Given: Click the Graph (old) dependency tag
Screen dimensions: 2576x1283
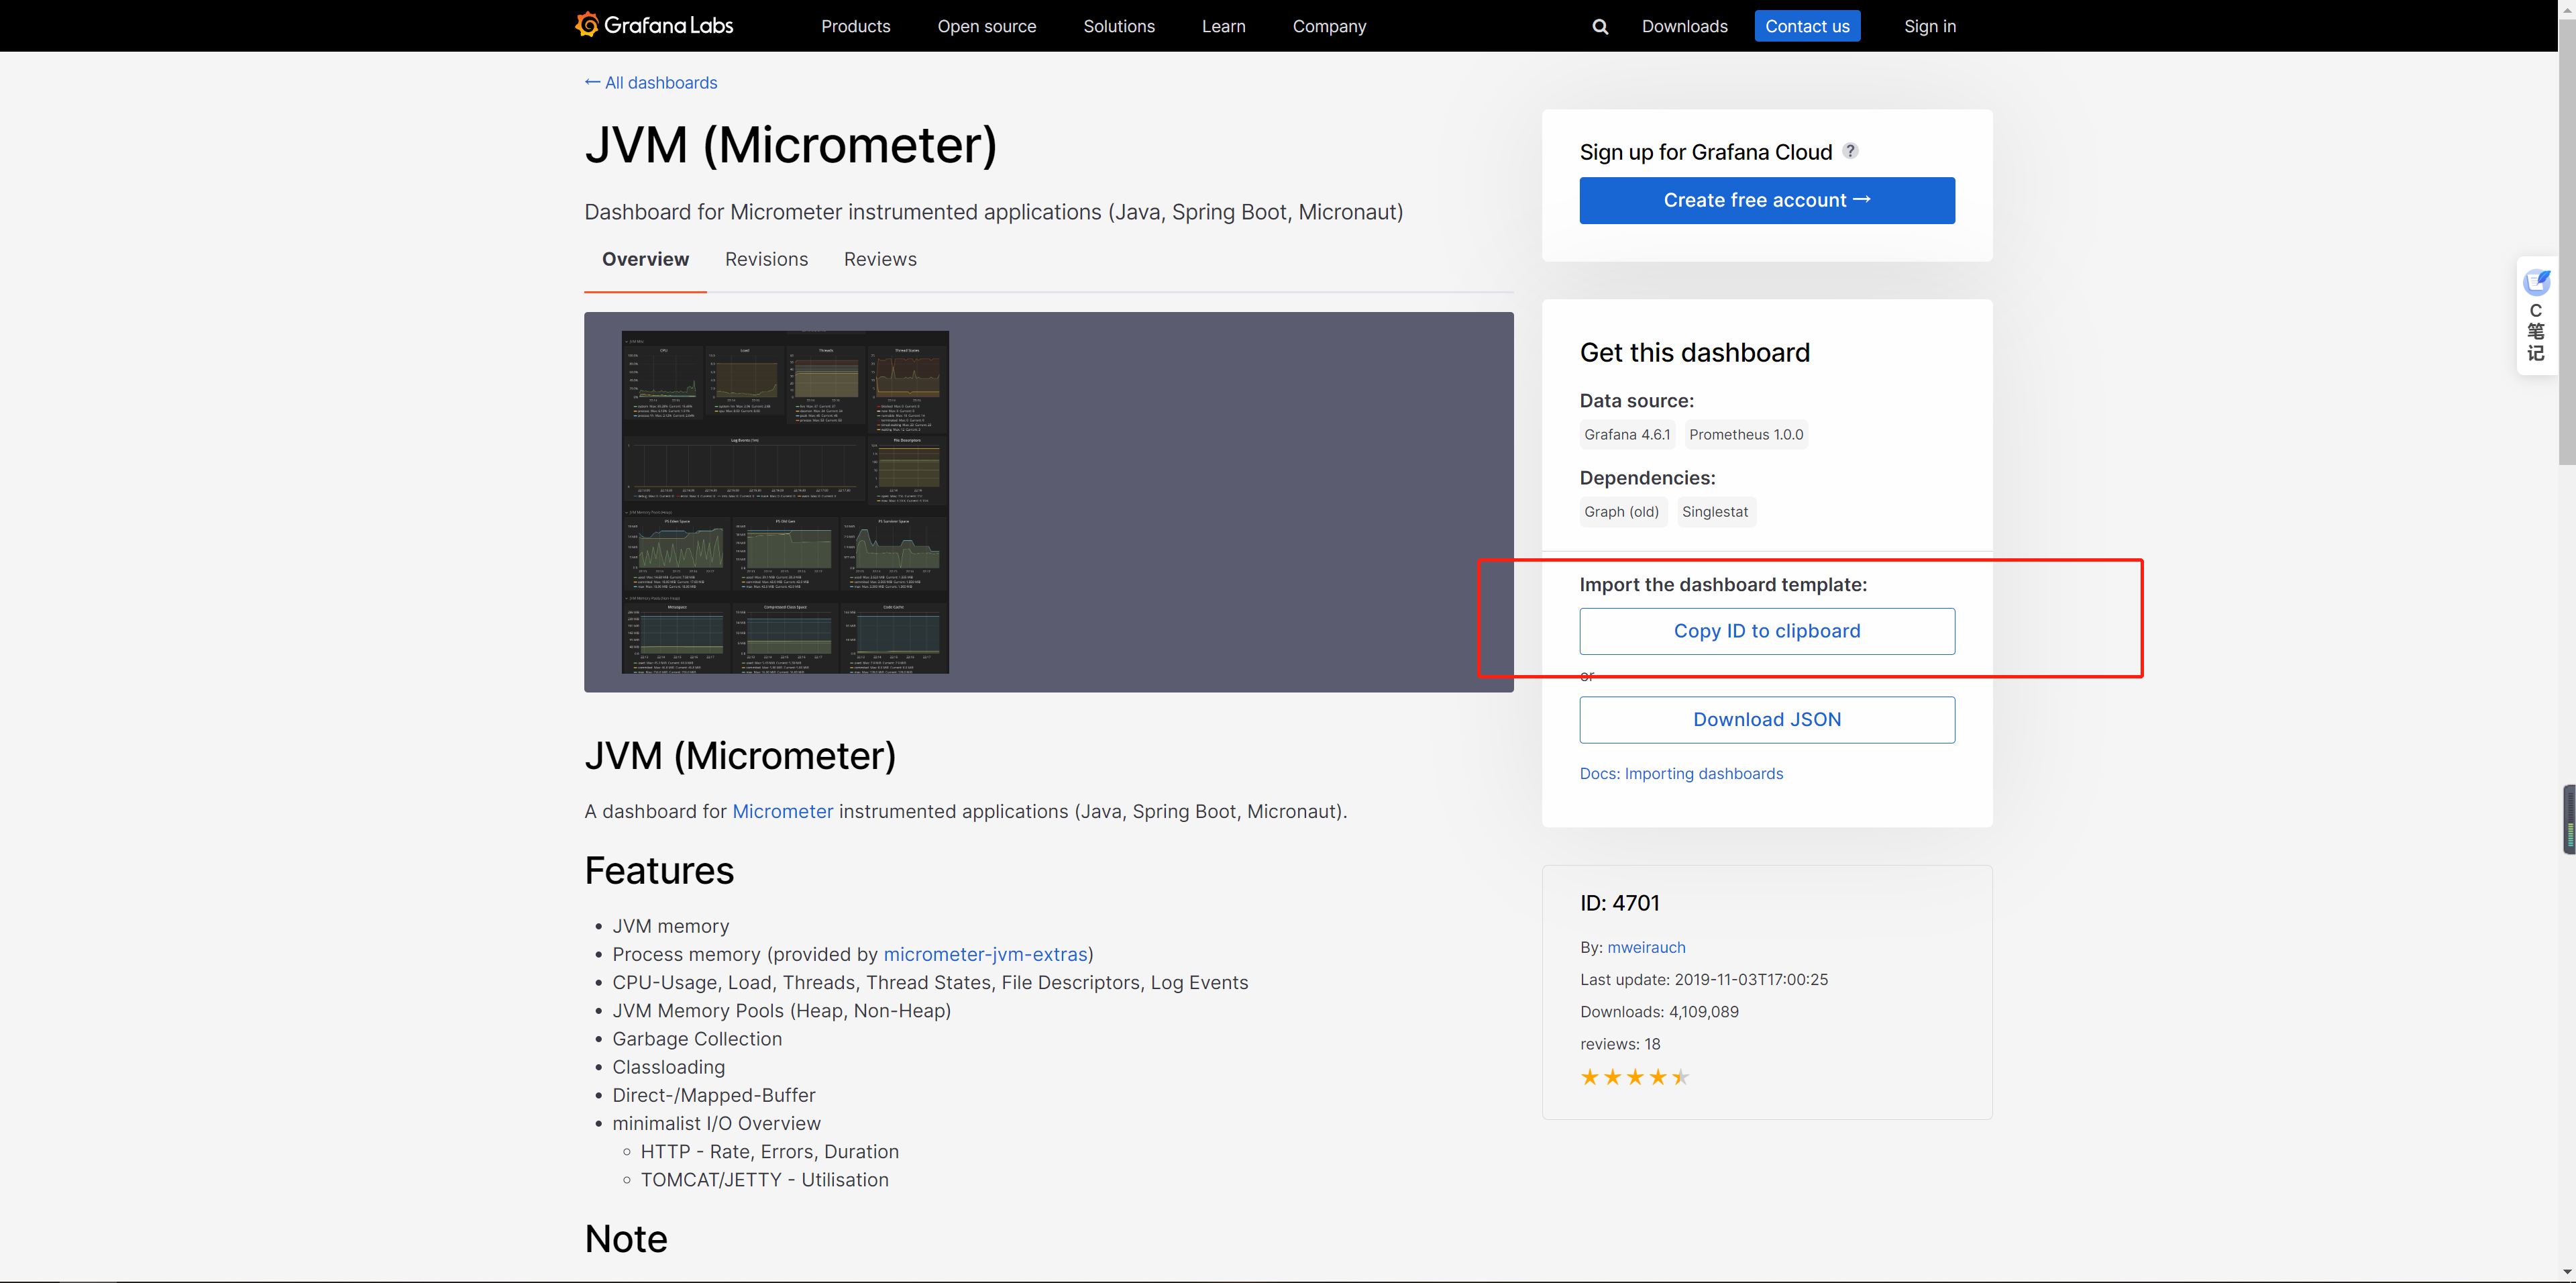Looking at the screenshot, I should (x=1622, y=512).
